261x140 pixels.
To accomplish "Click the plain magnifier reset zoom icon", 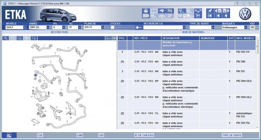I will coord(34,38).
